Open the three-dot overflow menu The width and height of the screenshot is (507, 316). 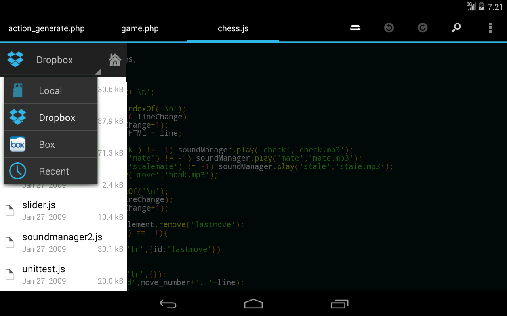click(490, 28)
